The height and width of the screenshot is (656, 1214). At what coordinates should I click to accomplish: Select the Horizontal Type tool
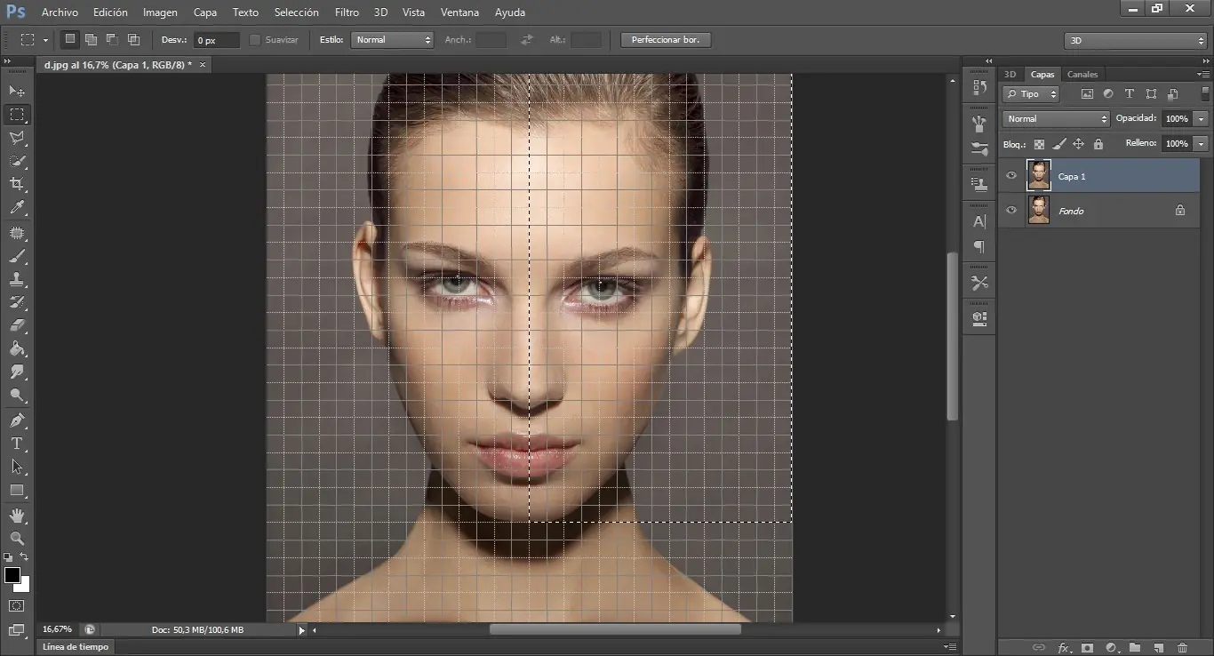click(17, 444)
